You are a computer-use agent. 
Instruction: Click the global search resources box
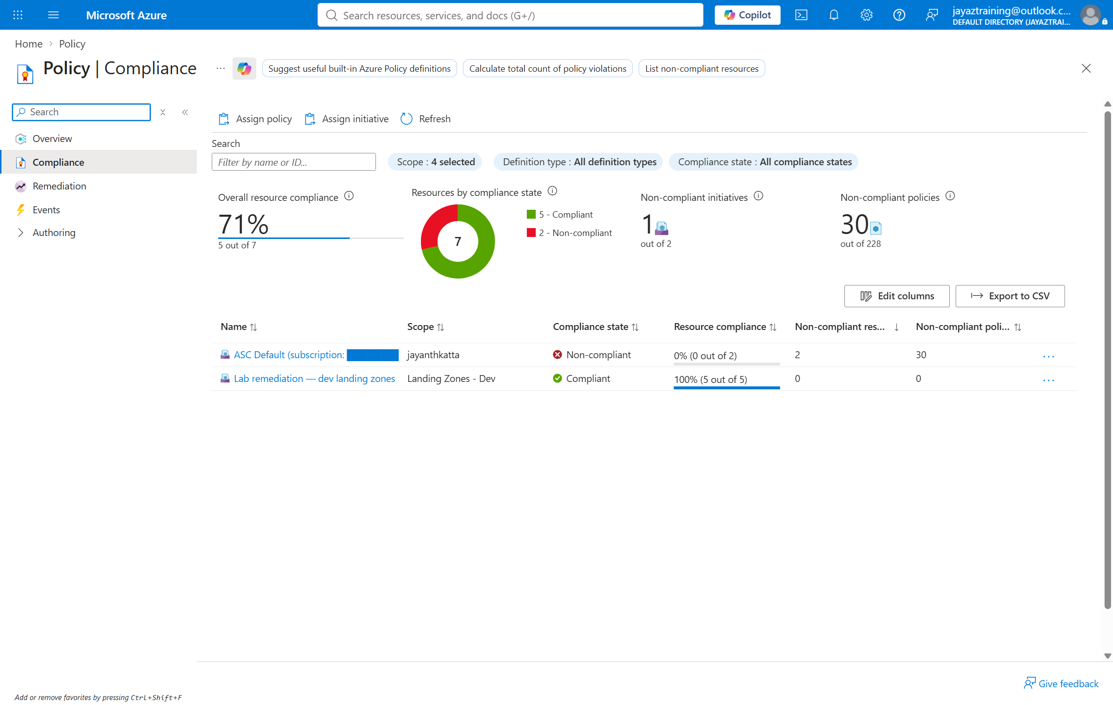510,15
